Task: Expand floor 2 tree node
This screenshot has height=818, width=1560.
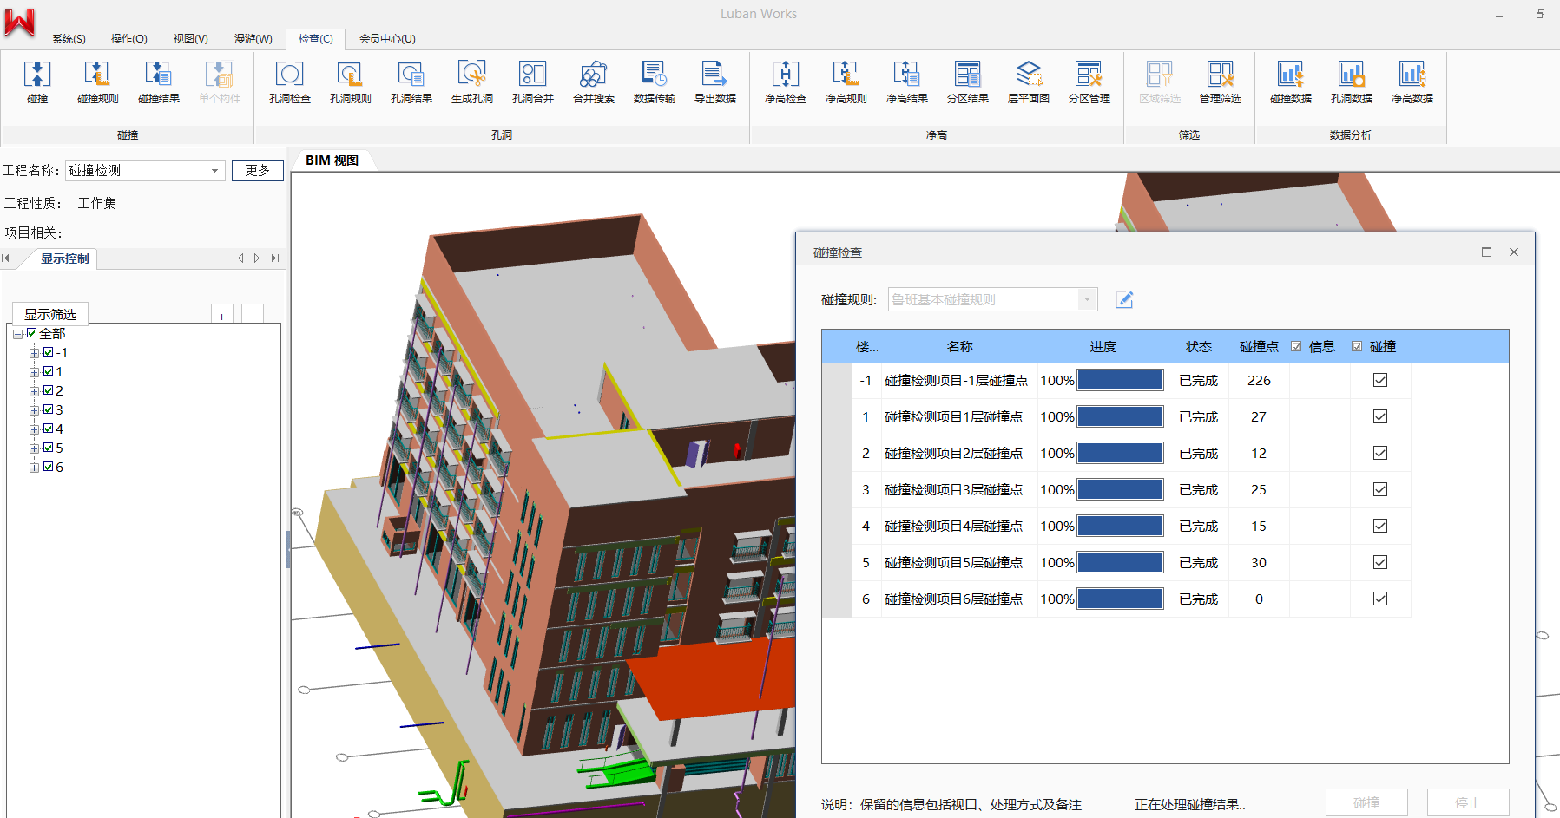Action: 34,391
